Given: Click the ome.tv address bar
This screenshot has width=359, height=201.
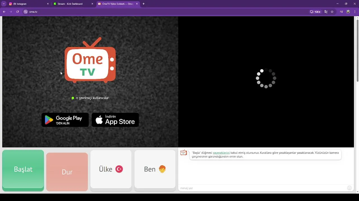Looking at the screenshot, I should pyautogui.click(x=165, y=12).
